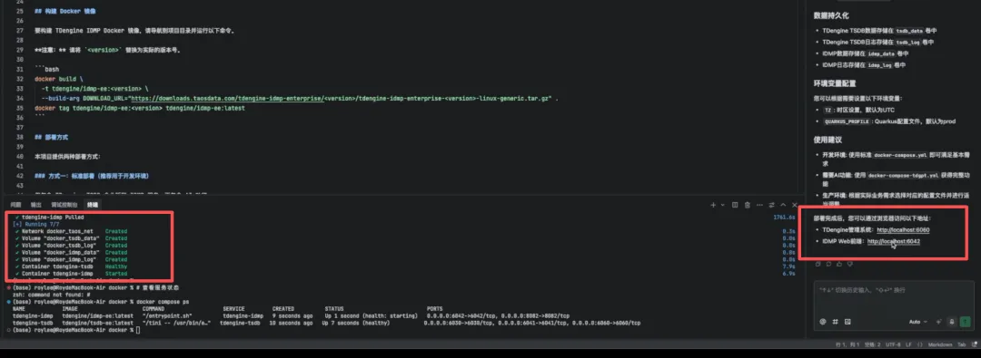Click the sparkle enhance icon in chat input
The height and width of the screenshot is (358, 981).
938,322
